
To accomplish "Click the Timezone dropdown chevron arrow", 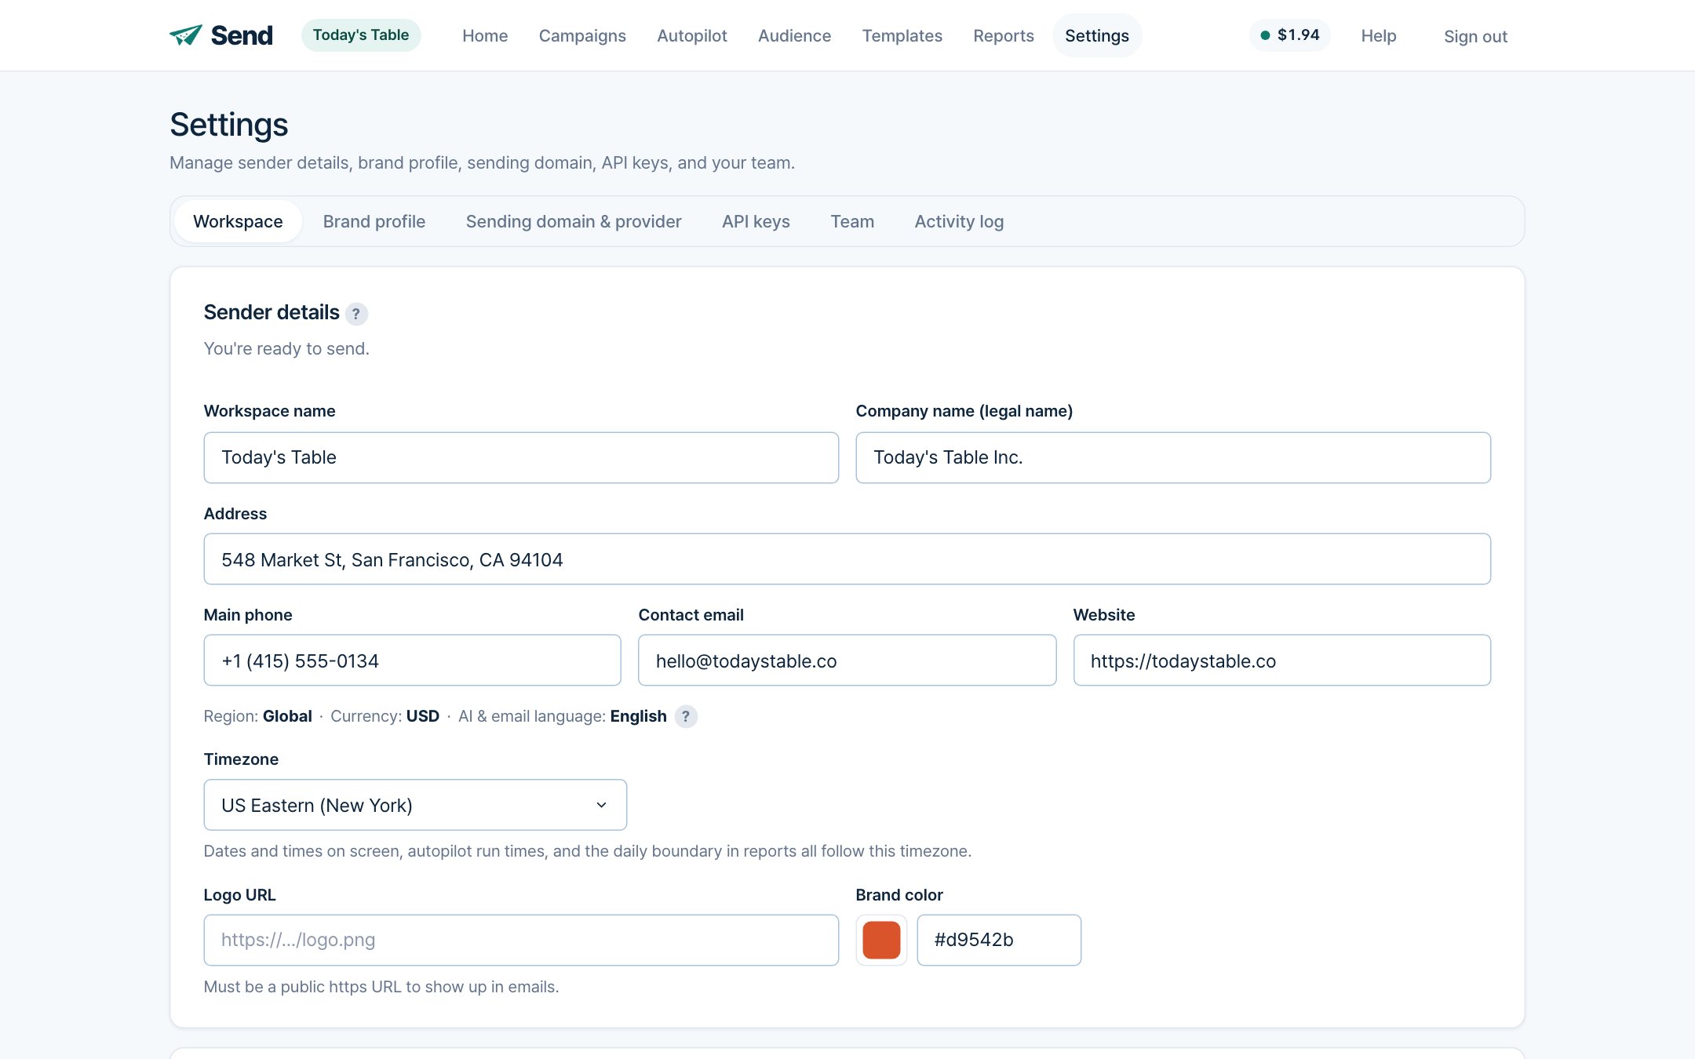I will click(x=601, y=805).
